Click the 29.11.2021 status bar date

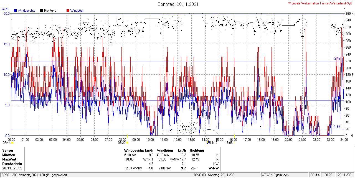(345, 175)
